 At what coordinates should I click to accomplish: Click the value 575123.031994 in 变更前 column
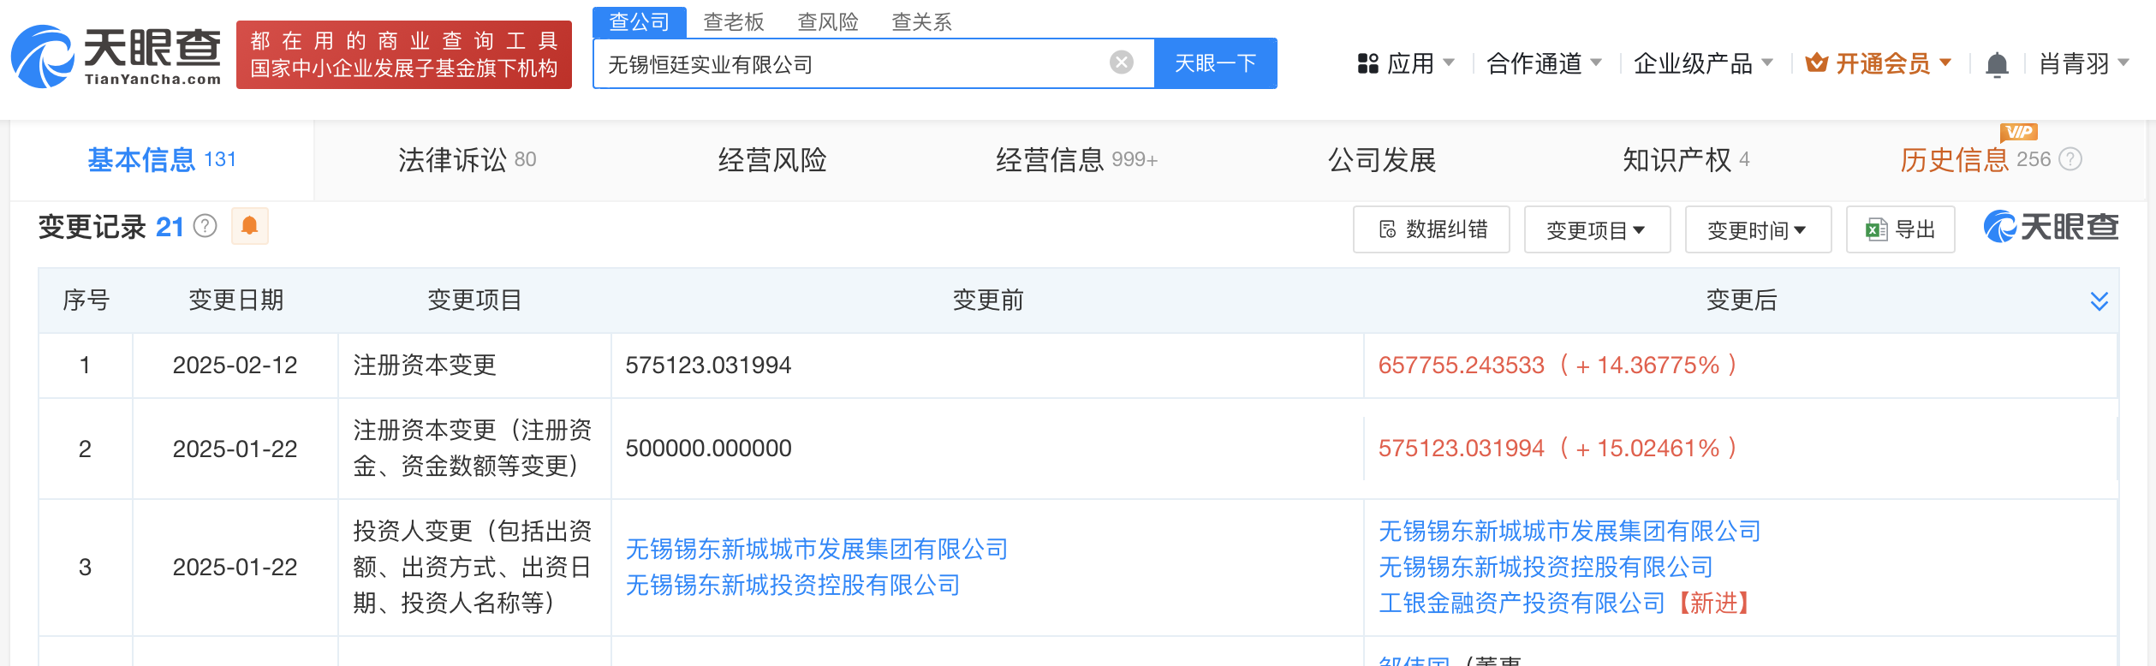(708, 366)
